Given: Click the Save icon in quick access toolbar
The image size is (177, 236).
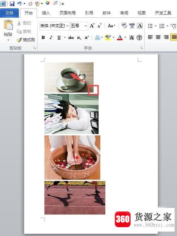Looking at the screenshot, I should (12, 3).
